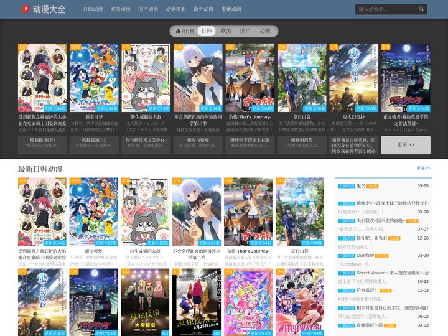The image size is (448, 336).
Task: Open the ranking poster numbered 278
Action: tap(198, 78)
